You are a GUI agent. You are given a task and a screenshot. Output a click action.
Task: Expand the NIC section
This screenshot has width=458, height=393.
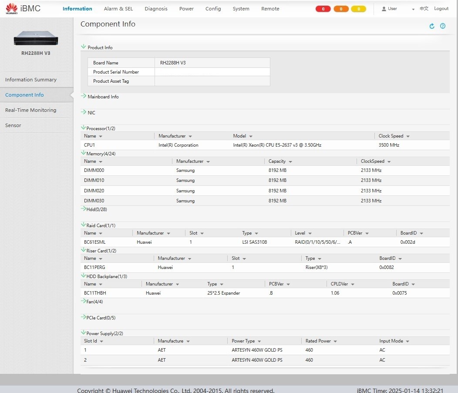tap(84, 112)
